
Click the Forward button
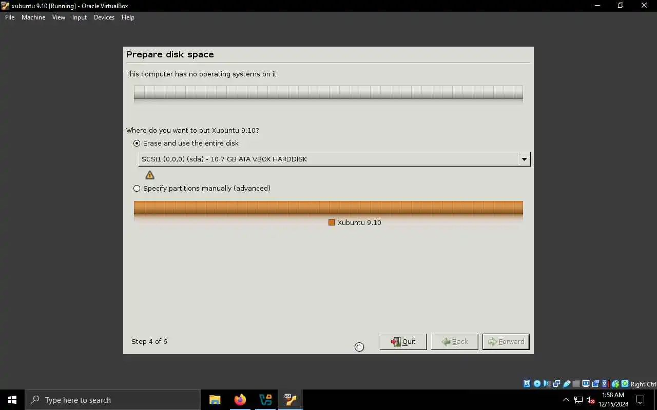pos(506,342)
